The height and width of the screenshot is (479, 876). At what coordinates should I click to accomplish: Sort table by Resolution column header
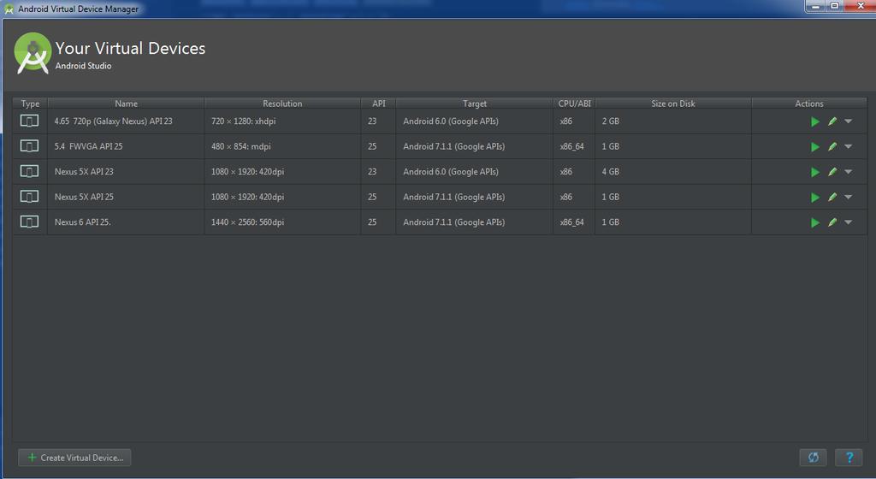click(282, 103)
